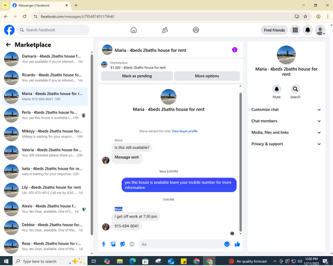Open the Friends icon in top navigation
The height and width of the screenshot is (266, 333).
point(165,30)
